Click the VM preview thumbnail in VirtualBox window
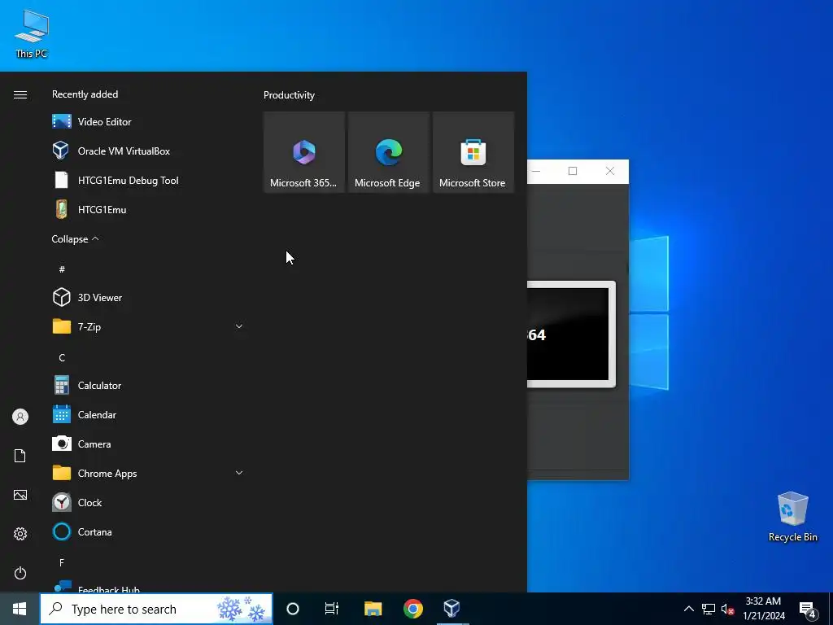The width and height of the screenshot is (833, 625). pos(571,334)
